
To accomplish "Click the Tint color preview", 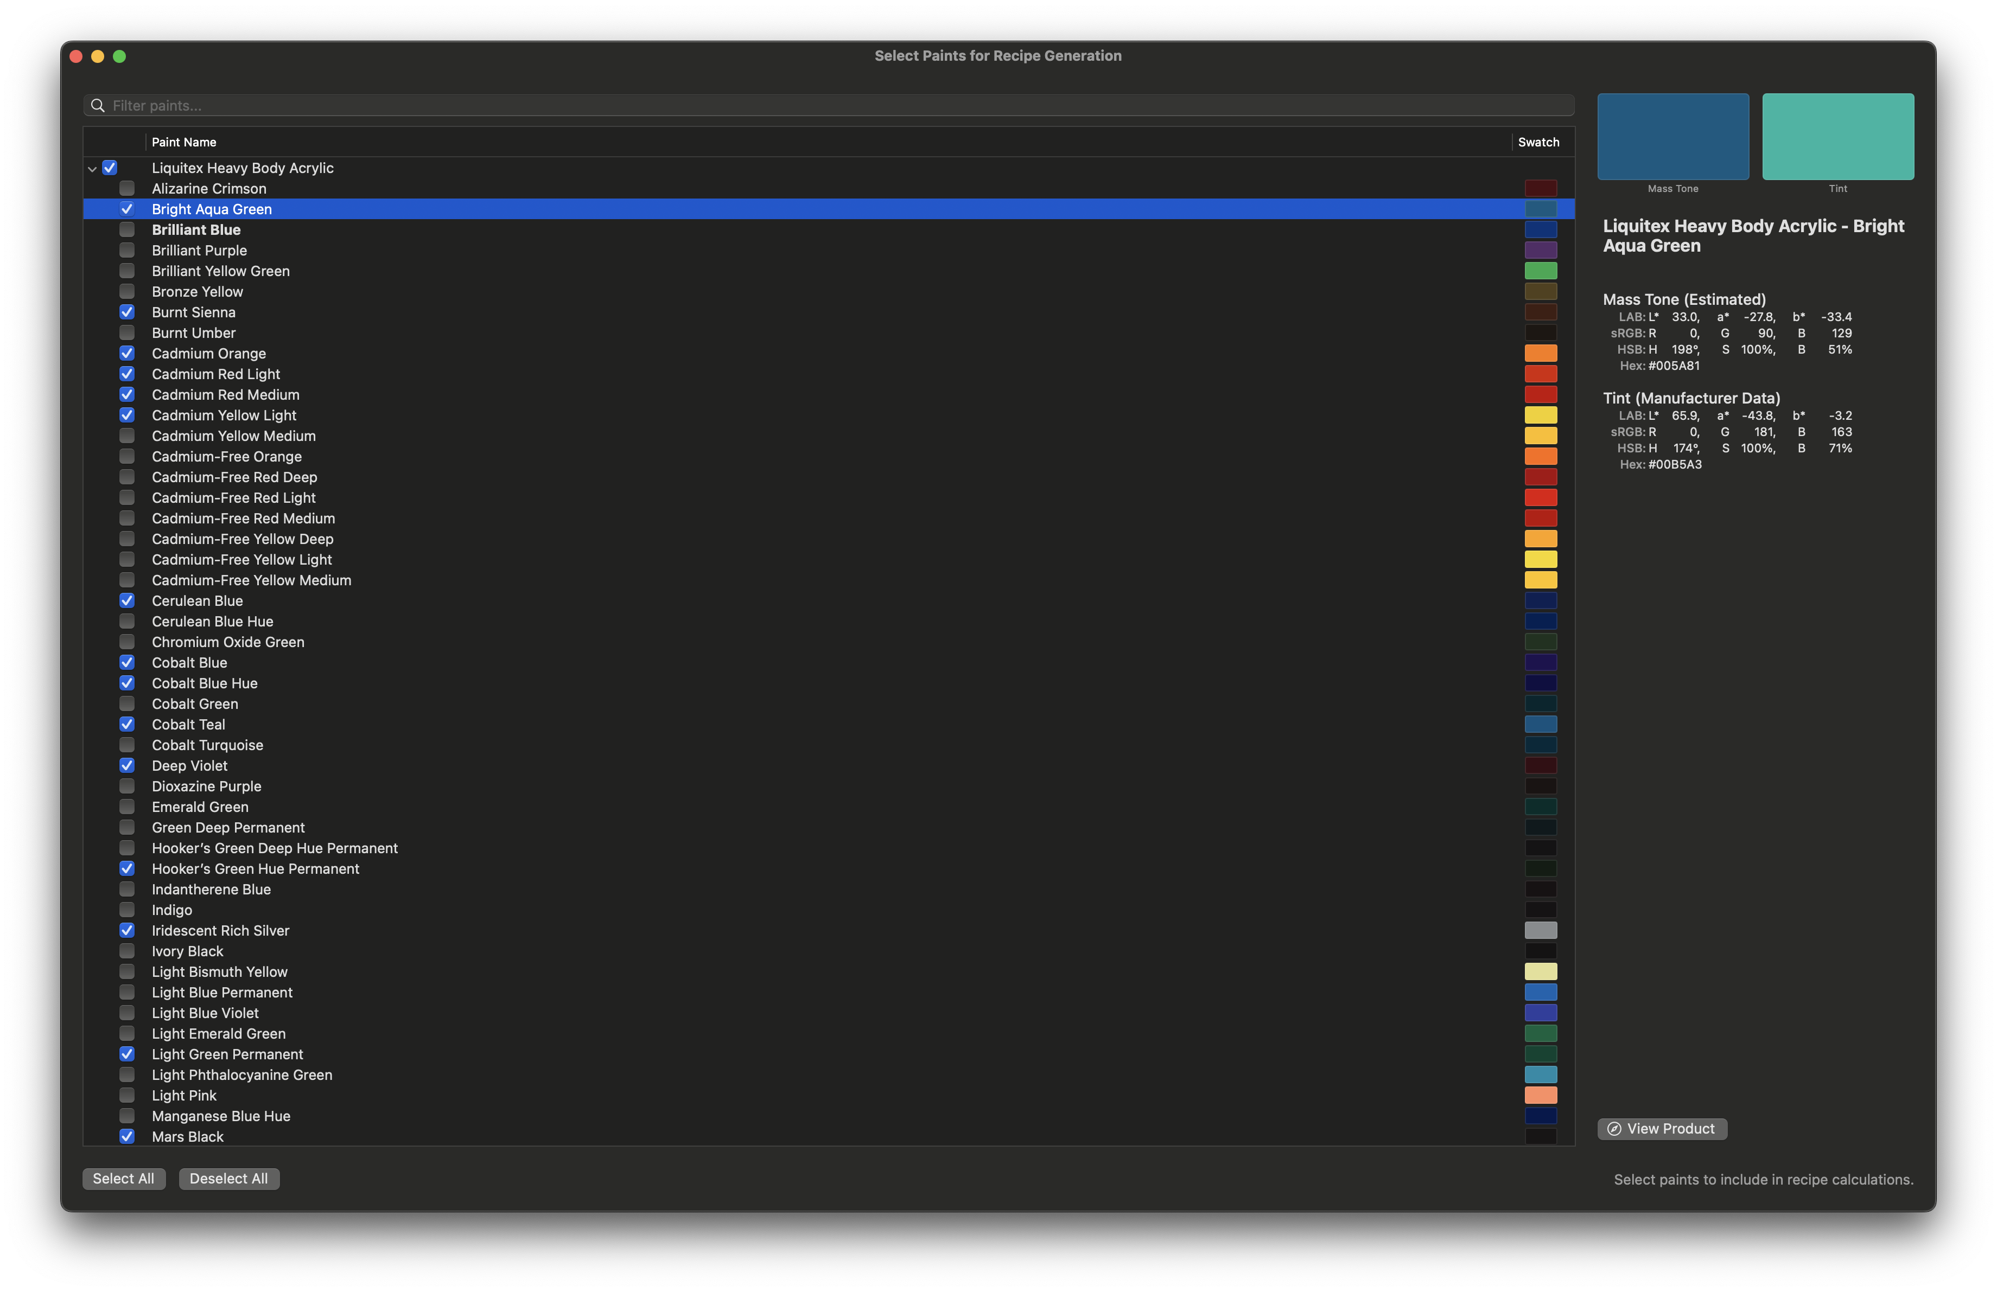I will point(1839,137).
